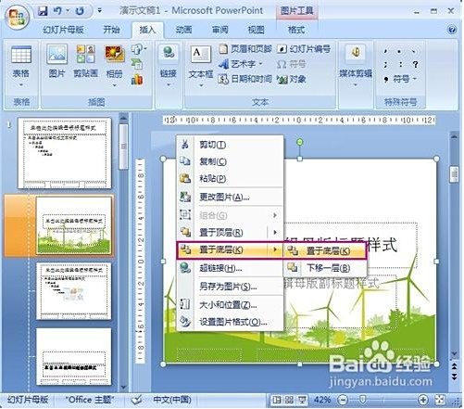Screen dimensions: 464x409
Task: Open 媒体剪辑 media clip menu
Action: pos(356,66)
